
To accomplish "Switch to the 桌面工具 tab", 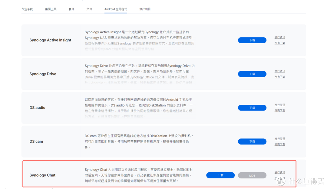I will [x=51, y=9].
